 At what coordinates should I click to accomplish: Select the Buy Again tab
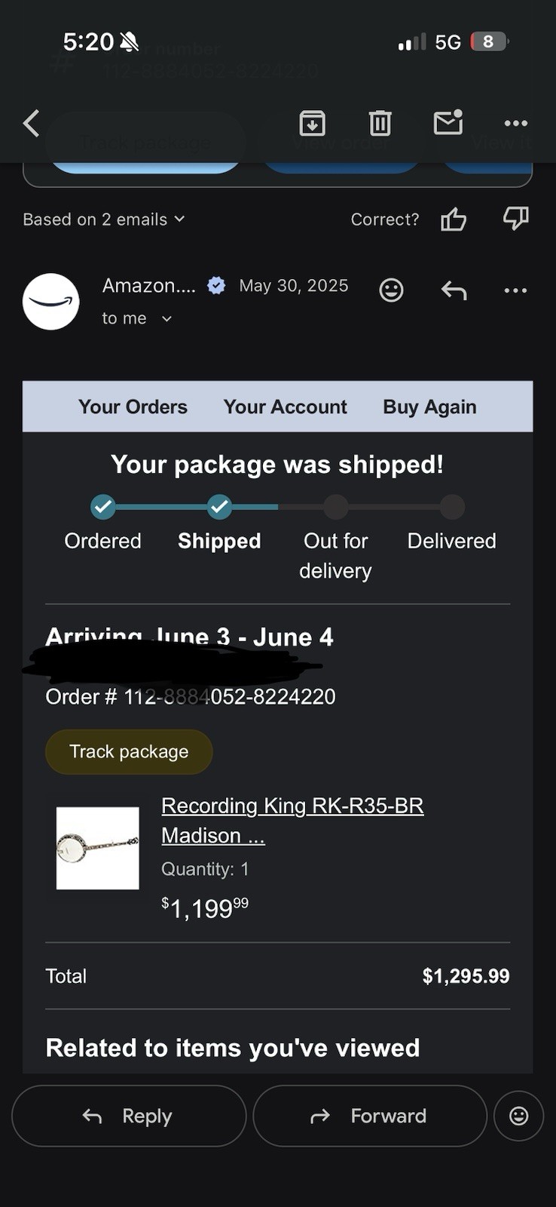pos(429,407)
